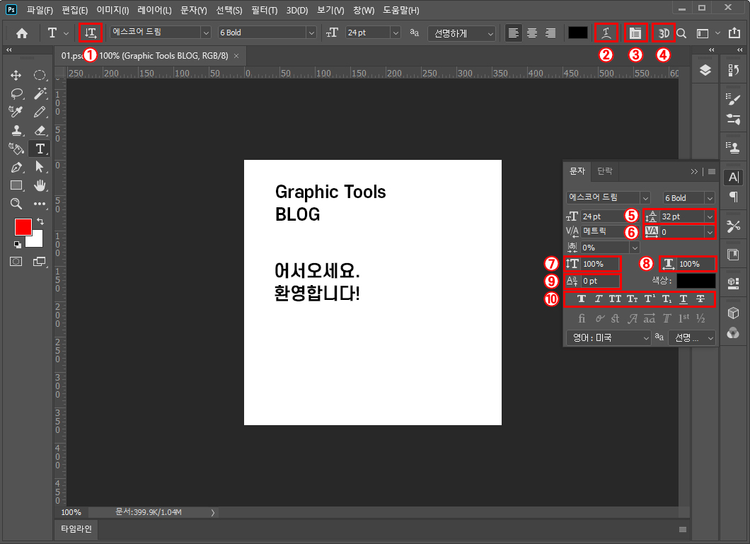The width and height of the screenshot is (750, 544).
Task: Select center align text option
Action: click(x=532, y=33)
